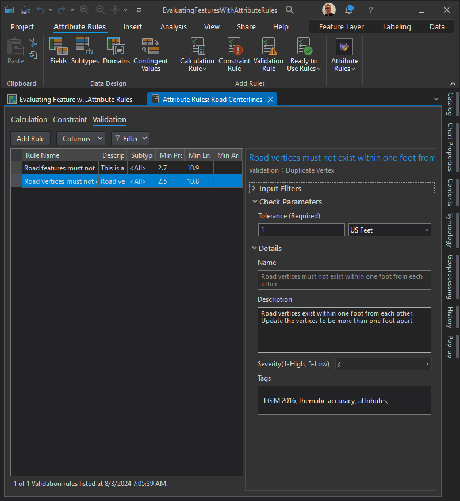Open Contingent Values view
This screenshot has width=460, height=501.
[151, 54]
